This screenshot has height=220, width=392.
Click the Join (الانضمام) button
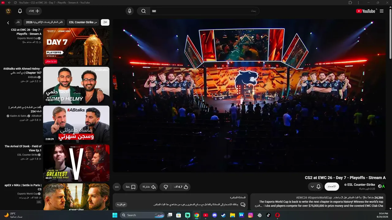click(x=332, y=186)
